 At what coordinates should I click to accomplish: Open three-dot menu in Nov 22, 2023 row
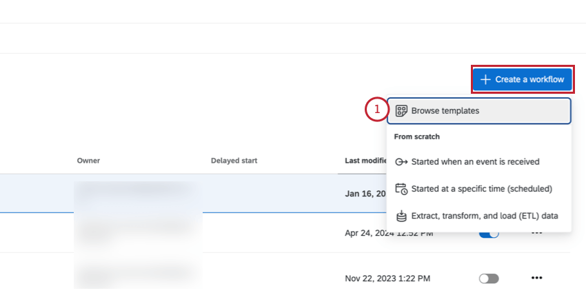point(536,278)
